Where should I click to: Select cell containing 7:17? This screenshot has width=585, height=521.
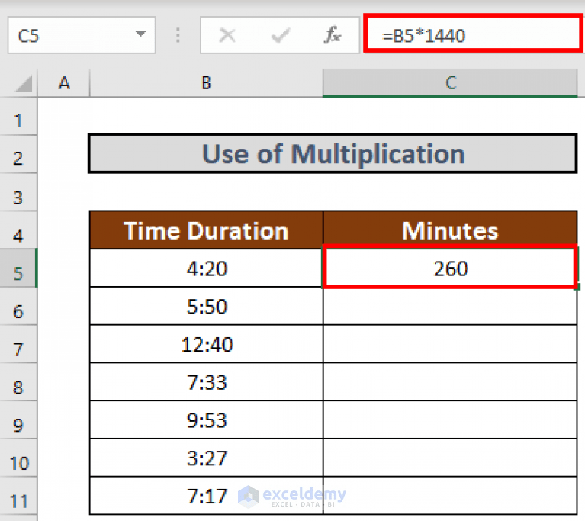pyautogui.click(x=207, y=496)
